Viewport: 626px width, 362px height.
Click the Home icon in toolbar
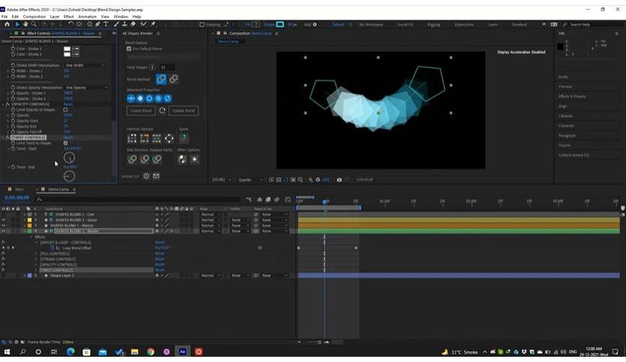click(6, 25)
